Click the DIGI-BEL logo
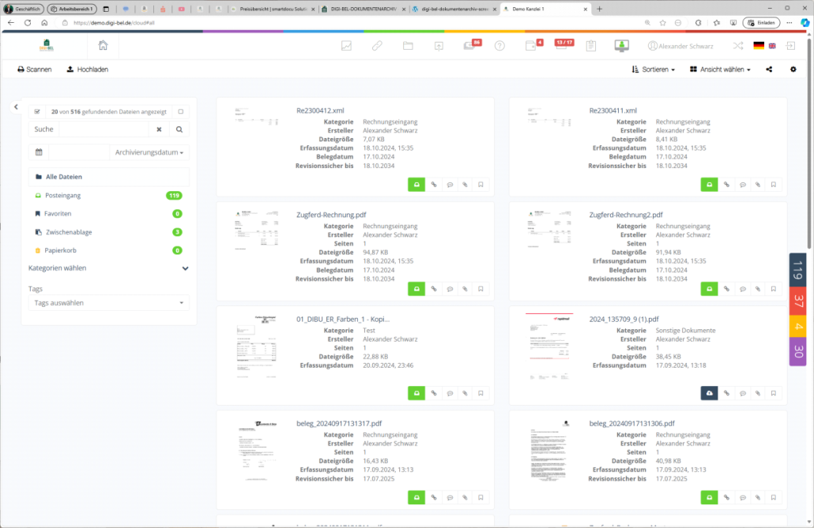 point(46,46)
